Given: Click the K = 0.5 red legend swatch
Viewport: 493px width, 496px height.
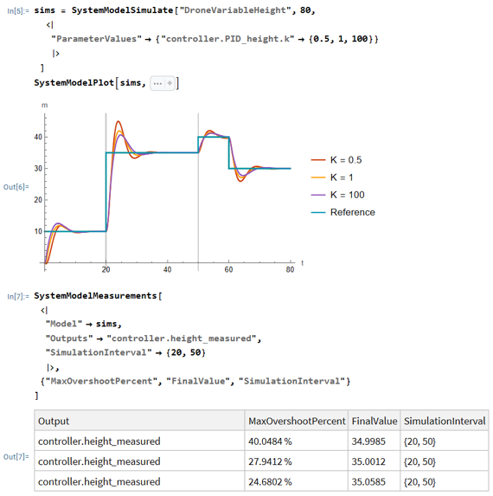Looking at the screenshot, I should click(318, 160).
